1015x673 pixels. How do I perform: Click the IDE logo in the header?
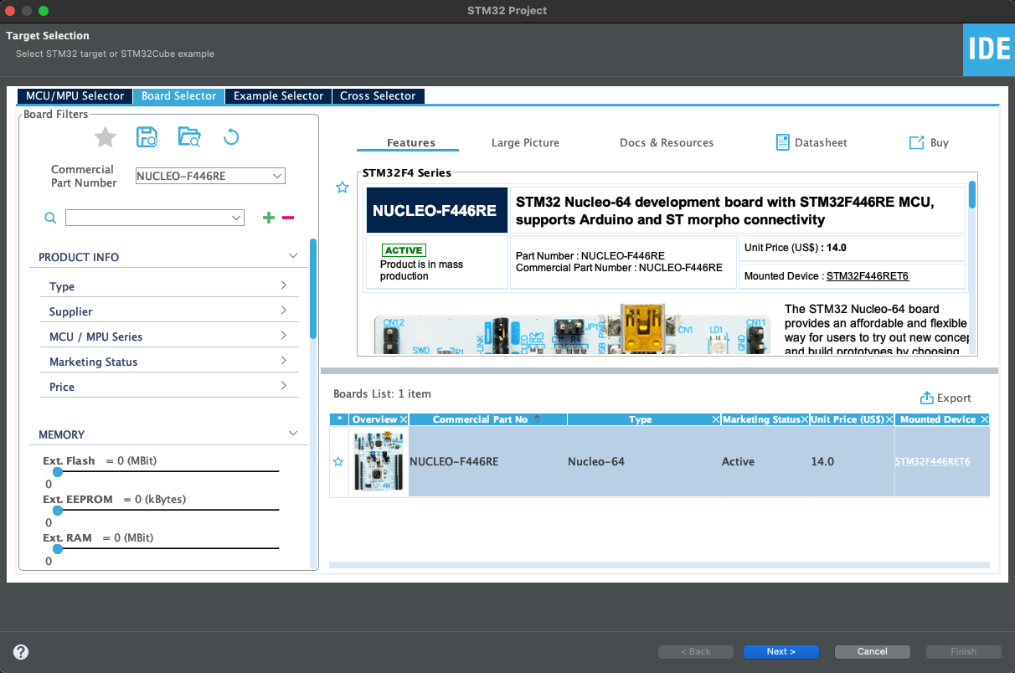click(x=989, y=49)
